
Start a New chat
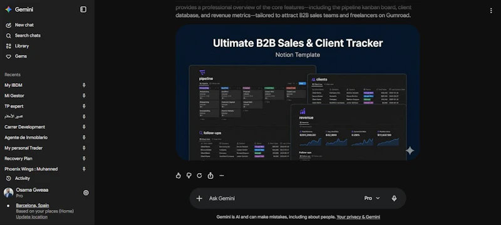(24, 25)
